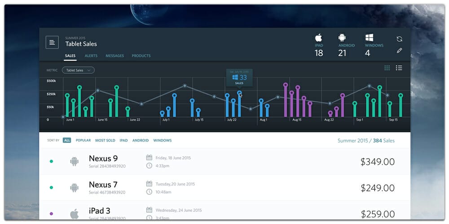Click the 33 Sales chart tooltip
Viewport: 449px width, 224px height.
click(239, 78)
